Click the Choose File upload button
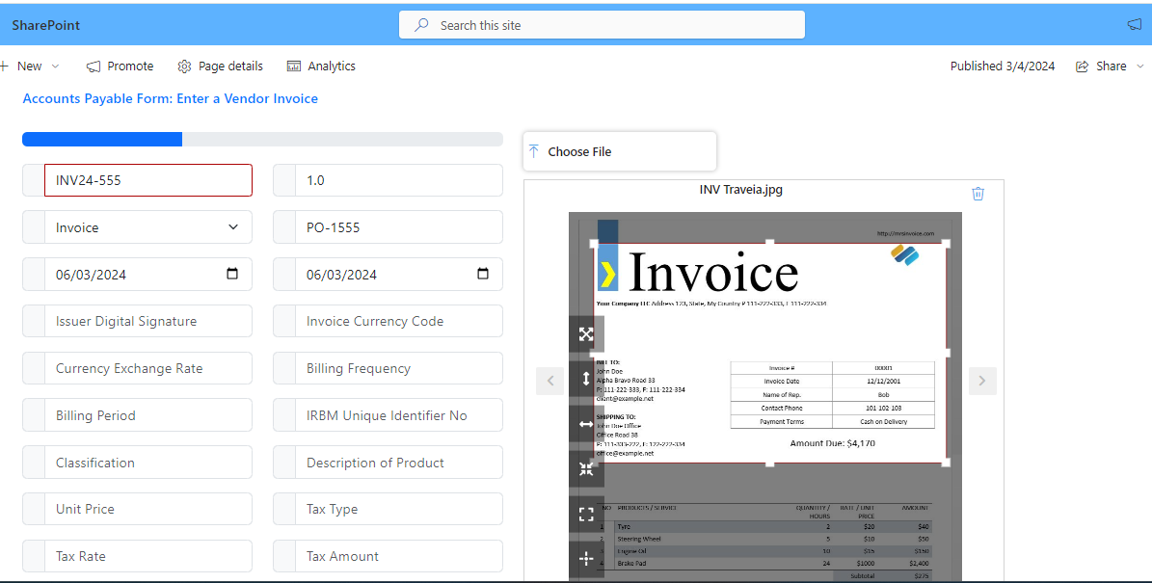Image resolution: width=1152 pixels, height=583 pixels. click(x=619, y=151)
